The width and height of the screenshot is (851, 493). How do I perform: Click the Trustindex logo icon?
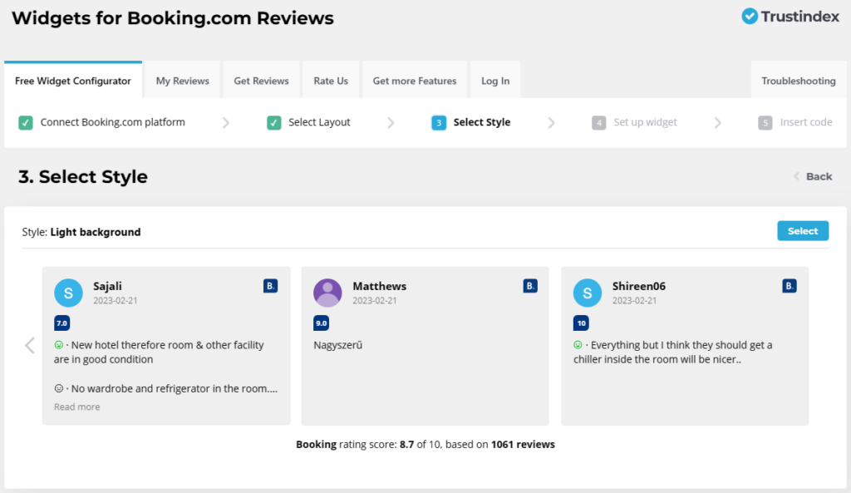[749, 16]
